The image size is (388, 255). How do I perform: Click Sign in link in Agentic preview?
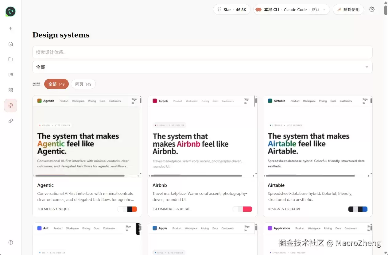coord(134,101)
